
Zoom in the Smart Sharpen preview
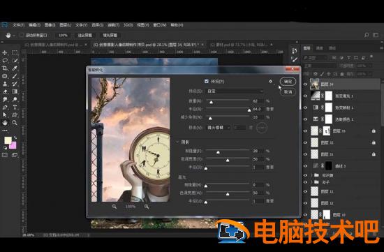pos(147,207)
